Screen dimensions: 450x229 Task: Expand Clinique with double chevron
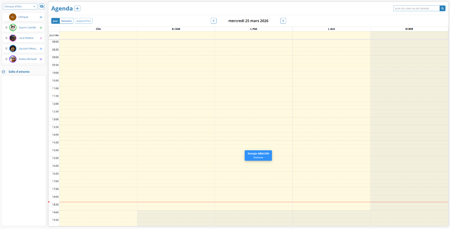pos(41,17)
